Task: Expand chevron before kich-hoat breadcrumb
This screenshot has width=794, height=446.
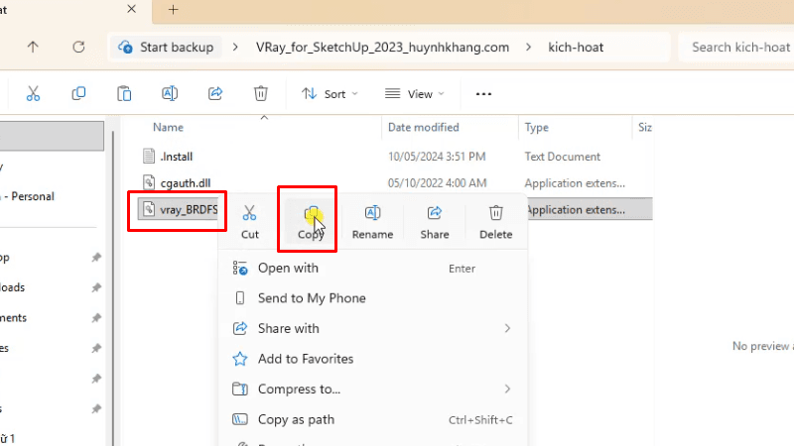Action: (529, 47)
